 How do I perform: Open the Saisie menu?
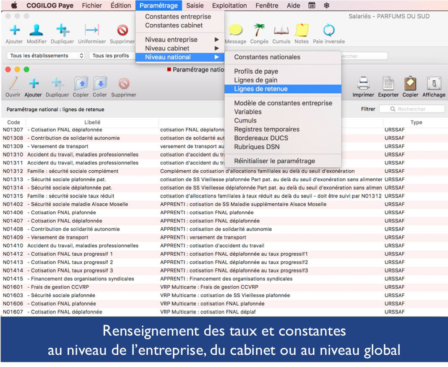click(x=195, y=5)
